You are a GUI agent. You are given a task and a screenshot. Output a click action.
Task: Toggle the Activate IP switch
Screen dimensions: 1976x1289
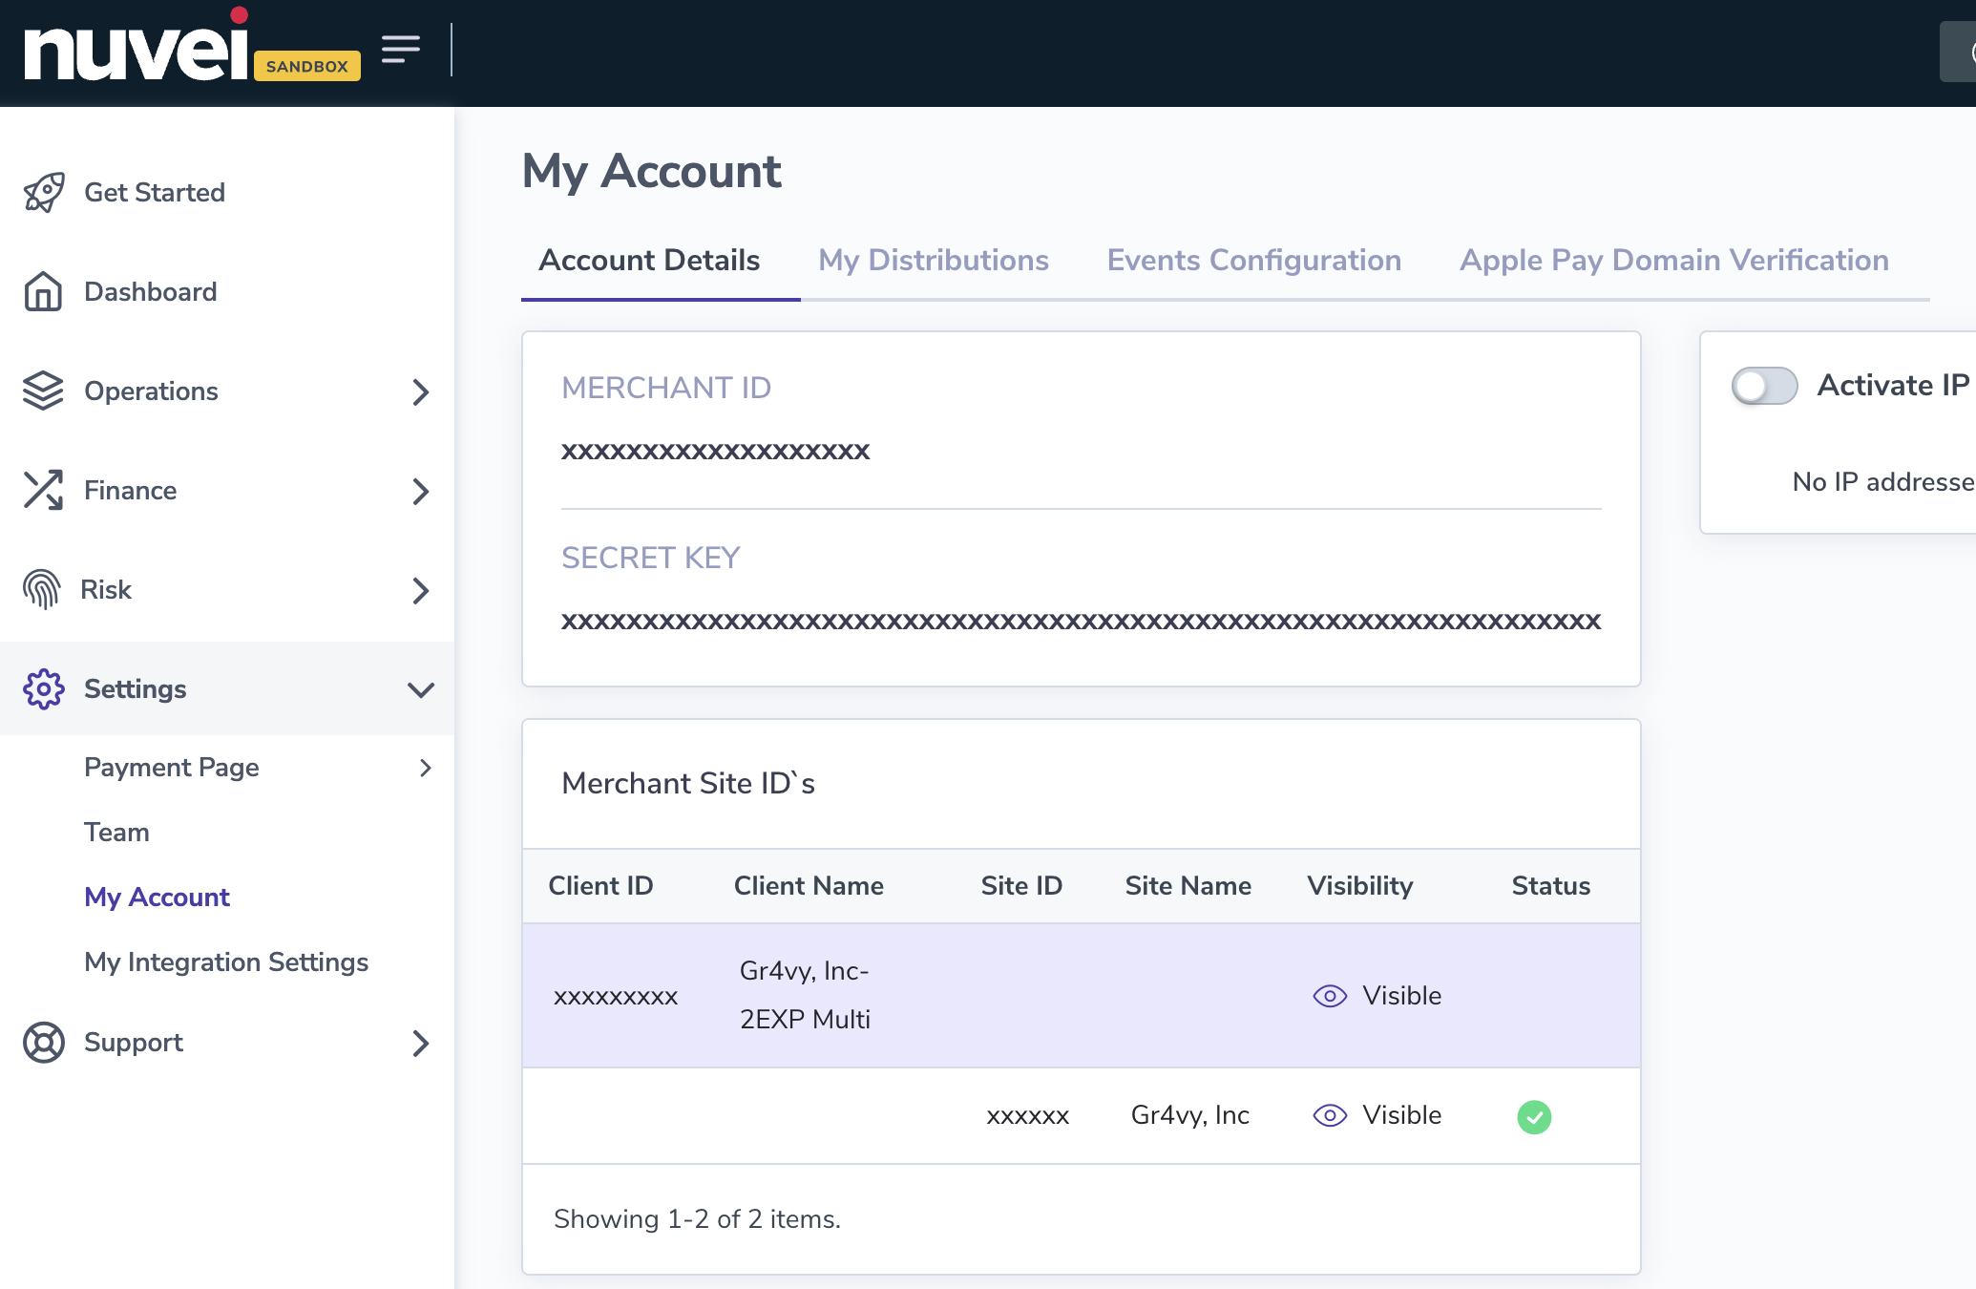point(1764,386)
